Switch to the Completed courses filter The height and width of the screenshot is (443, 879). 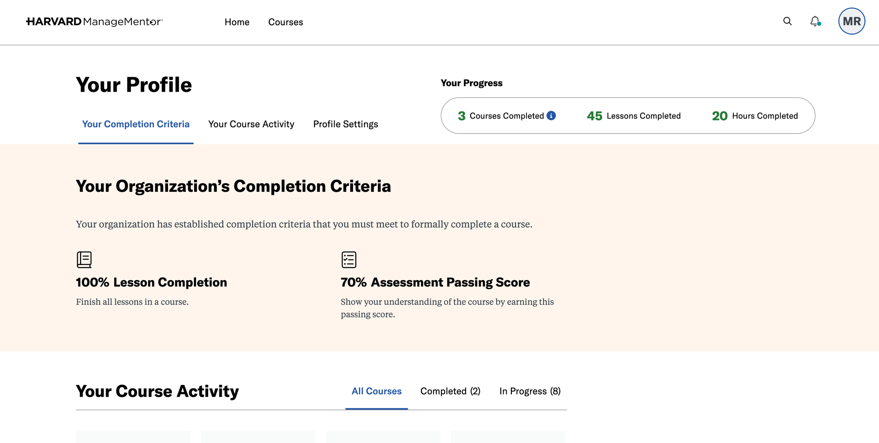(450, 391)
